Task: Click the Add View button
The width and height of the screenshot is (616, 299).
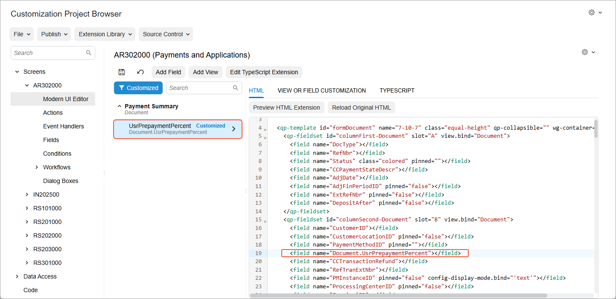Action: (x=205, y=72)
